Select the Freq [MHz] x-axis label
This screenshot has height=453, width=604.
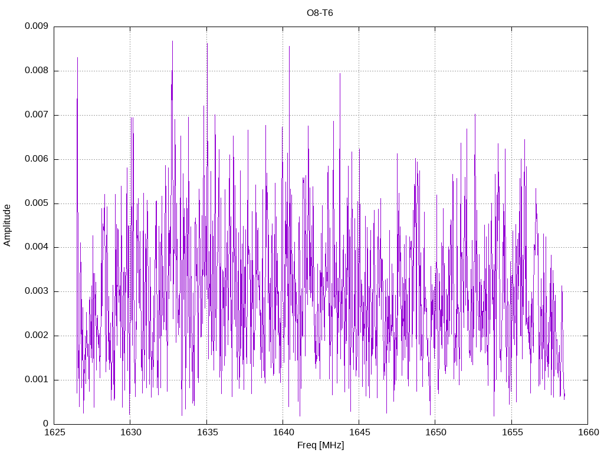coord(320,445)
